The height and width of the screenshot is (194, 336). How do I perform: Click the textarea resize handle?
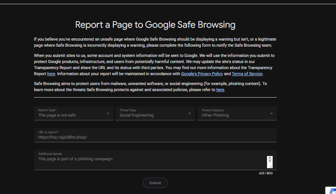tap(271, 166)
